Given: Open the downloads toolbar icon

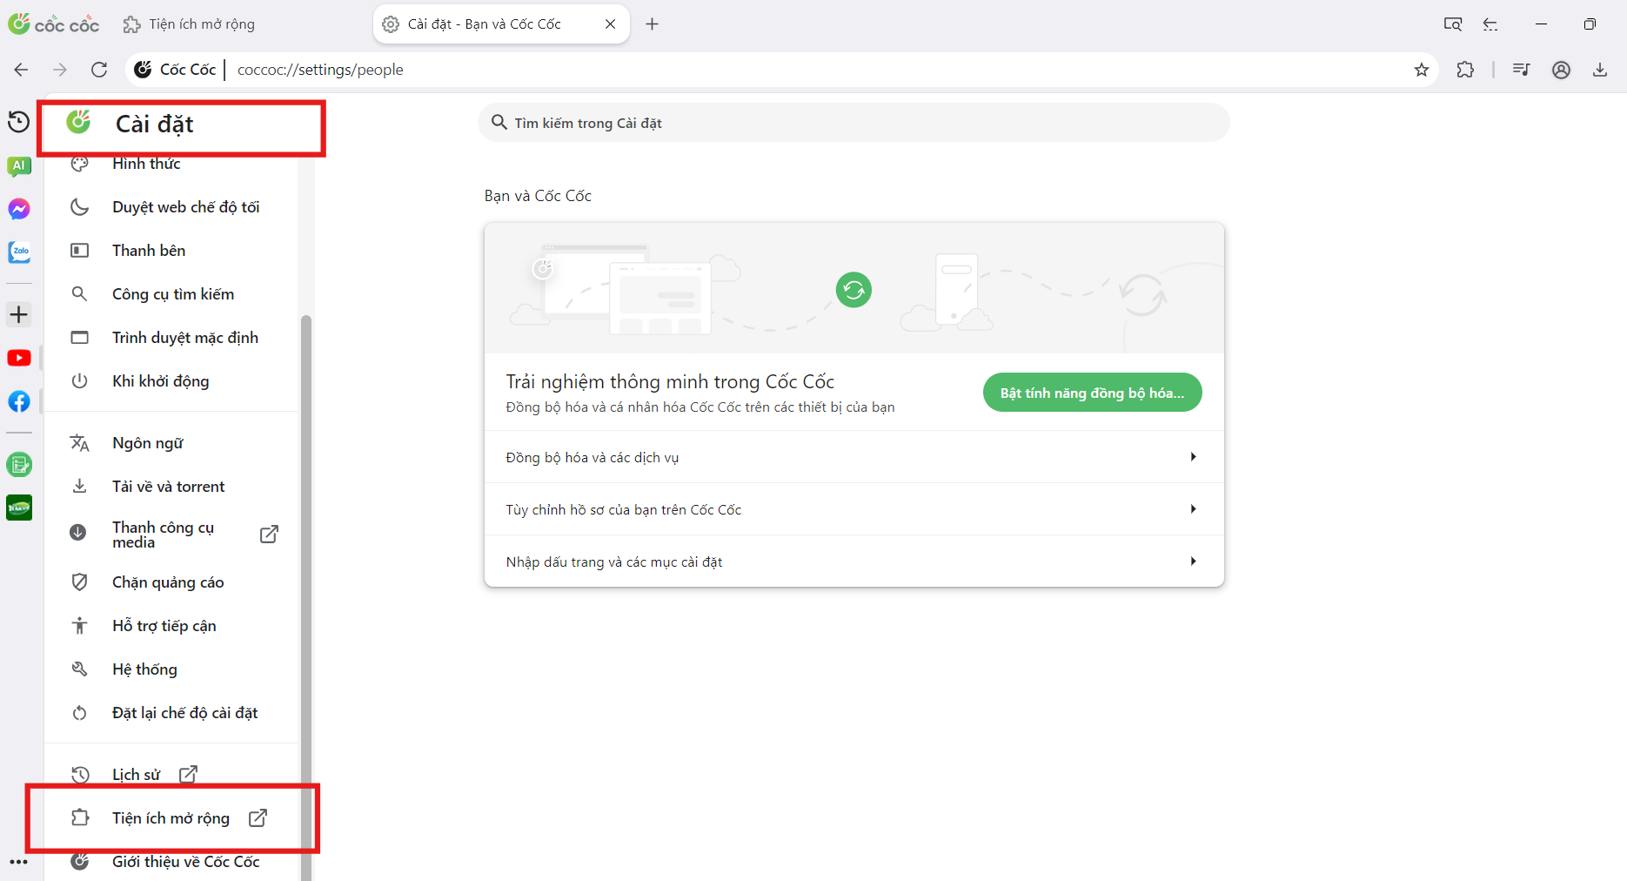Looking at the screenshot, I should pyautogui.click(x=1600, y=70).
